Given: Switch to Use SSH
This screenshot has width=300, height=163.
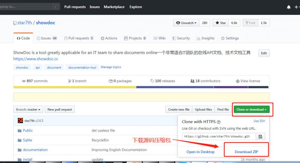Looking at the screenshot, I should [x=259, y=121].
